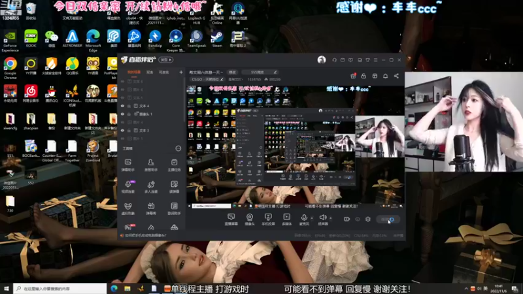Open the Windows Start menu
The width and height of the screenshot is (523, 294).
7,288
